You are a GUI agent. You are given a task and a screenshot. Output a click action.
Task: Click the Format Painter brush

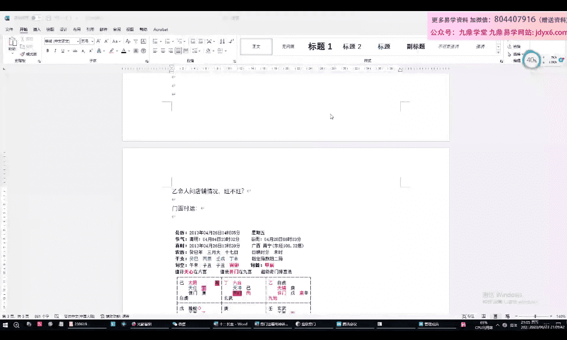coord(28,54)
